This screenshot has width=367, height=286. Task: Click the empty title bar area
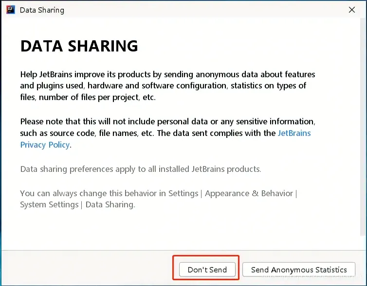coord(195,10)
